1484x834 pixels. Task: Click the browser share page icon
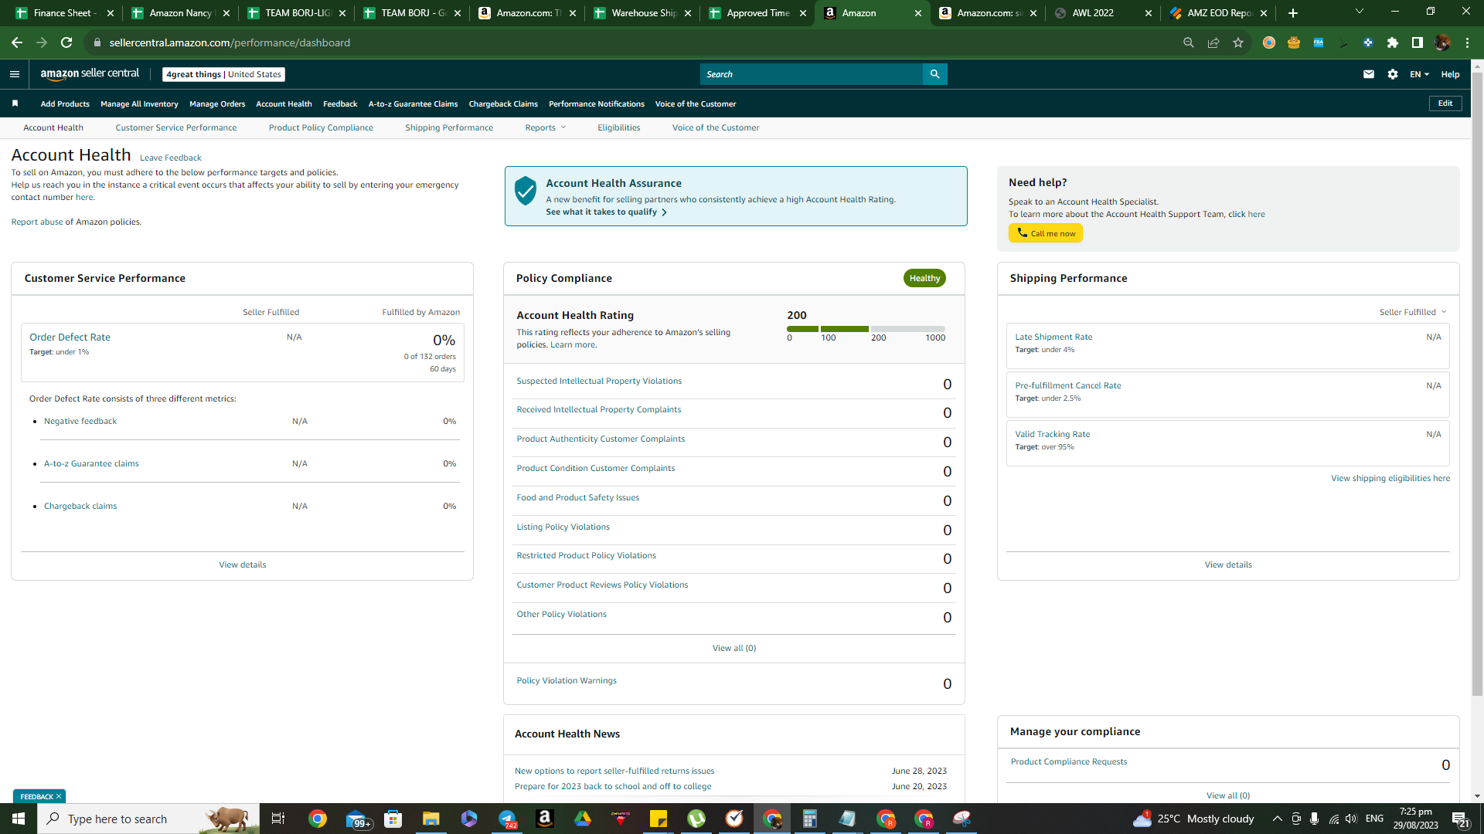pyautogui.click(x=1213, y=42)
